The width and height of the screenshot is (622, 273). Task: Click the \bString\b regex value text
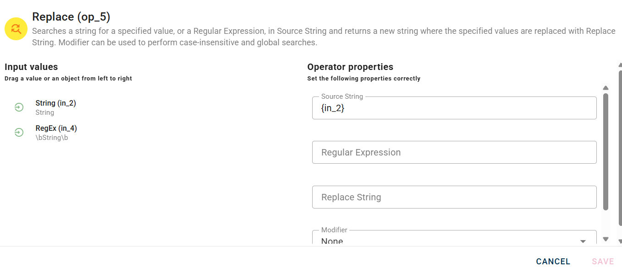[51, 138]
